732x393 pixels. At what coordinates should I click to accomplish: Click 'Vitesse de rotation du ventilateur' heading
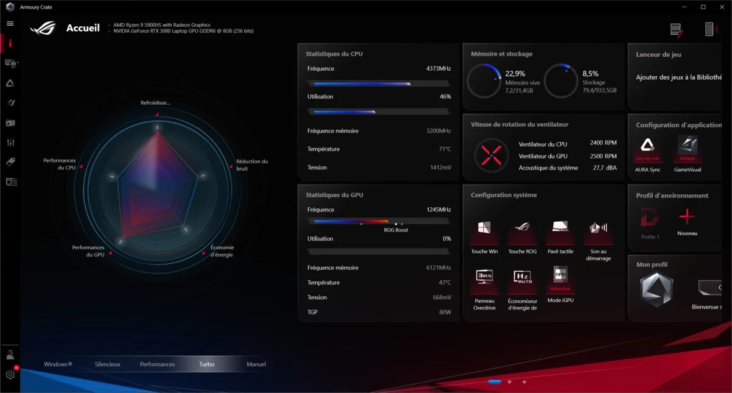(520, 124)
